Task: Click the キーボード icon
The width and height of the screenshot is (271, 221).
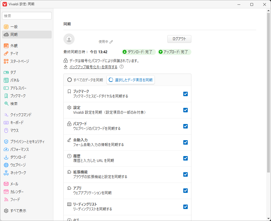Action: (x=6, y=123)
